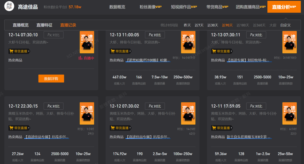Screen dimensions: 304x164
Task: Open 厄瓜多尔 product link on 12-12 07:30:02 card
Action: tap(148, 137)
